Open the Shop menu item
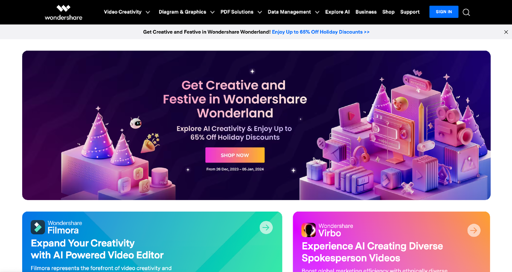512x272 pixels. (388, 12)
